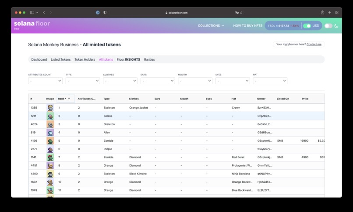Open monkey image of token 1355
Viewport: 353px width, 212px height.
(50, 108)
